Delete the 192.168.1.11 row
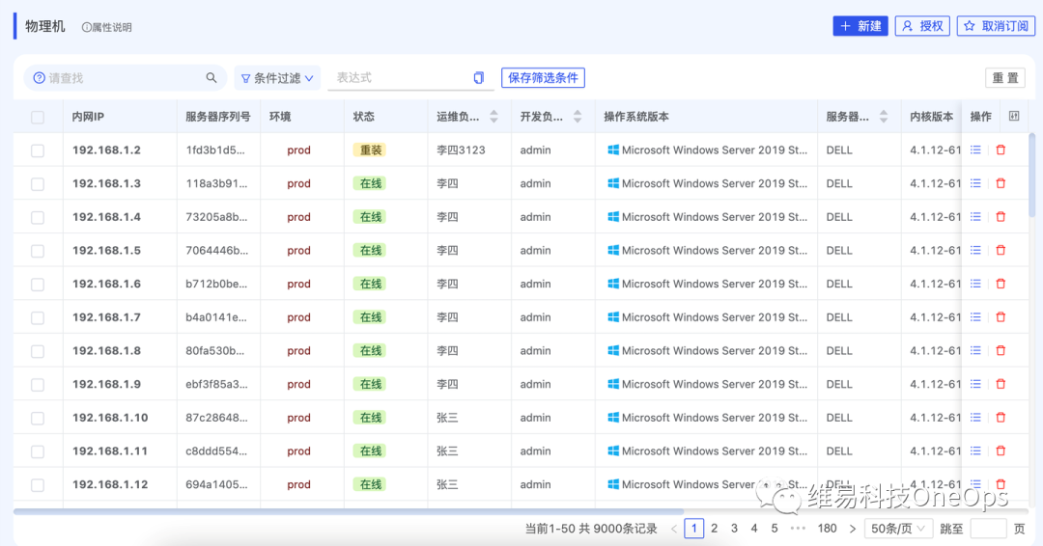 (1001, 451)
